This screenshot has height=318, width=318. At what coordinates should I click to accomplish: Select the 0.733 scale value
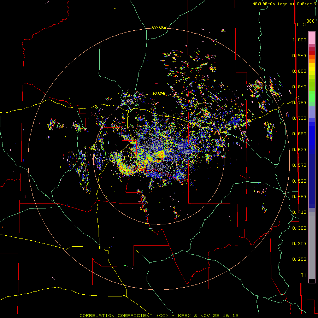(x=299, y=118)
